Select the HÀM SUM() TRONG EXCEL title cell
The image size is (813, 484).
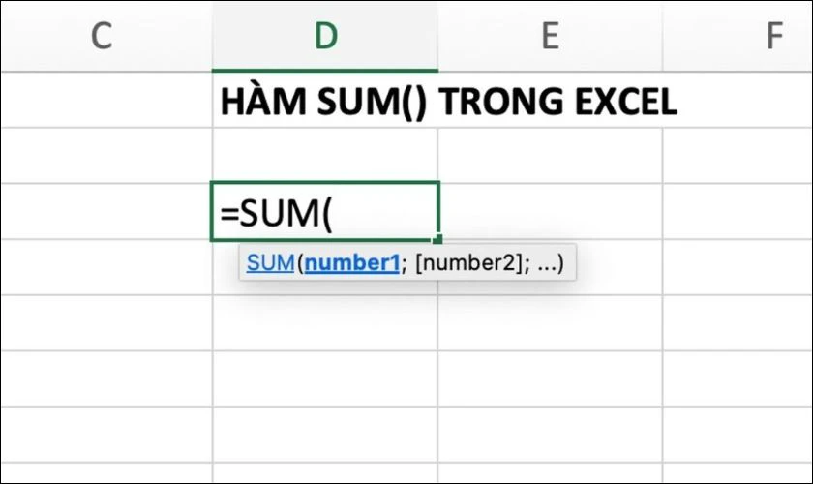(325, 102)
